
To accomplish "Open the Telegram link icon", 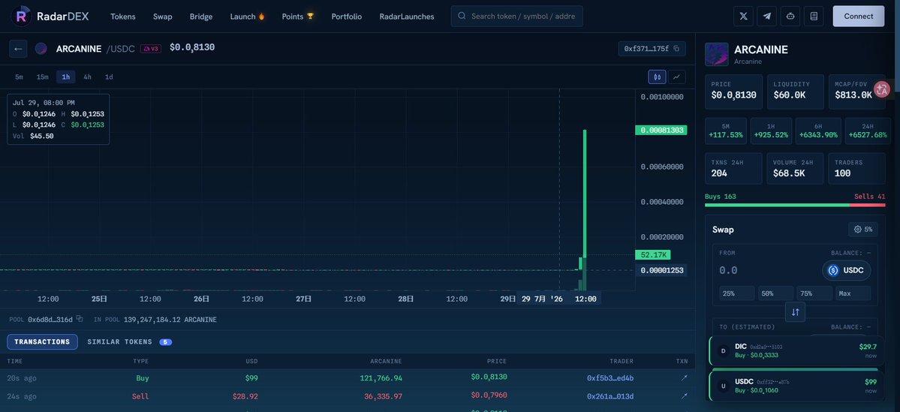I will 767,16.
